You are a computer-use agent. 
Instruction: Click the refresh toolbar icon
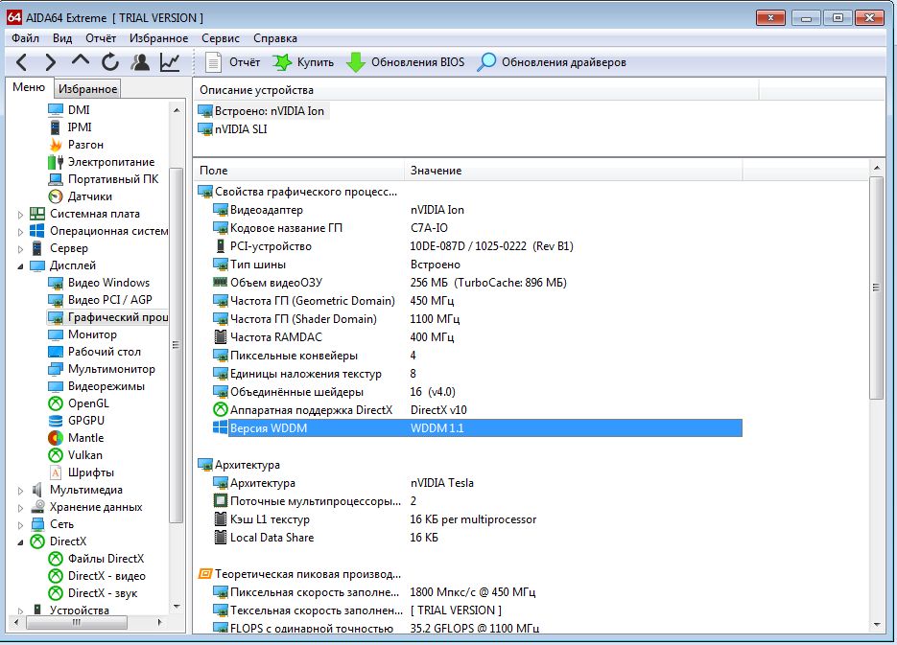pos(109,61)
